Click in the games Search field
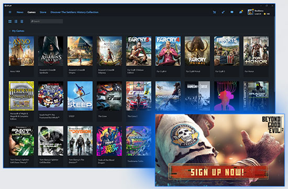This screenshot has width=288, height=189. 47,21
